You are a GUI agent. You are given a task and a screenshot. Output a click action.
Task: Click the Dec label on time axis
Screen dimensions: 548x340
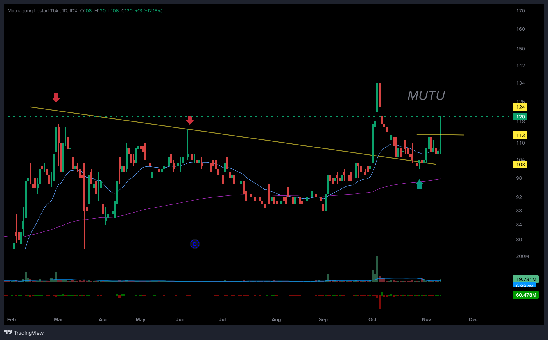pos(473,319)
